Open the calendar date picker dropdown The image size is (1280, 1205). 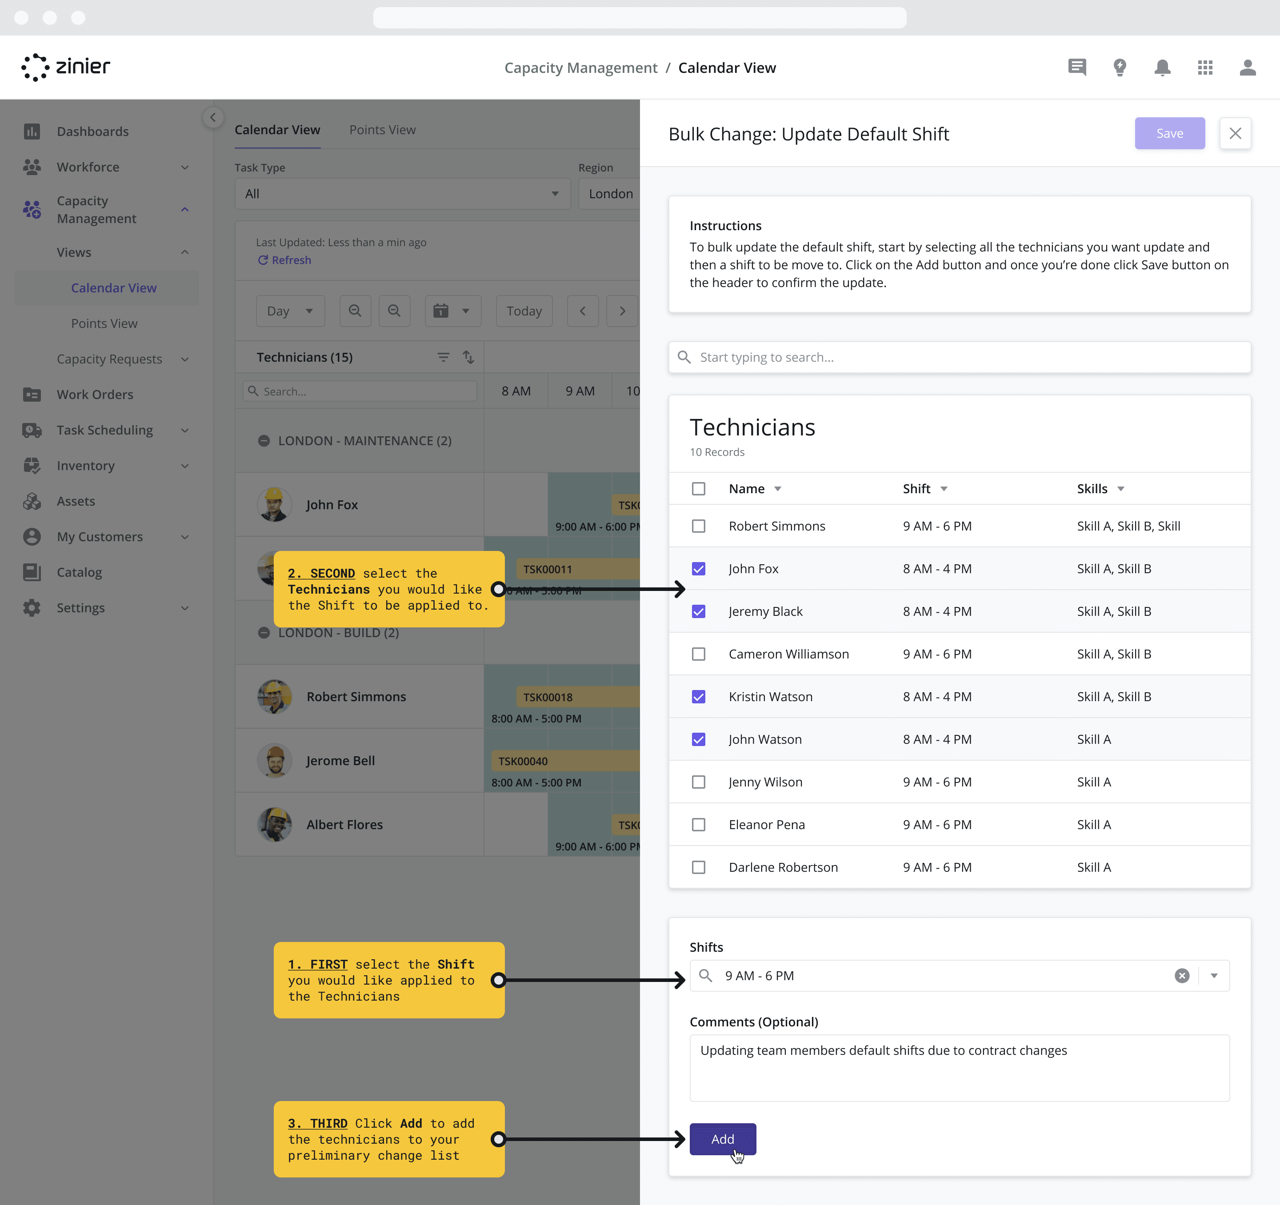click(x=452, y=311)
